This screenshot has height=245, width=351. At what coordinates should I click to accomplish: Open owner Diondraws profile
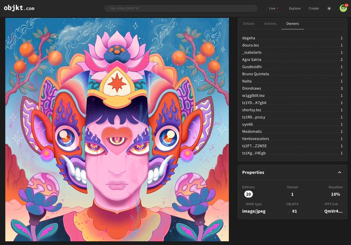pos(251,88)
